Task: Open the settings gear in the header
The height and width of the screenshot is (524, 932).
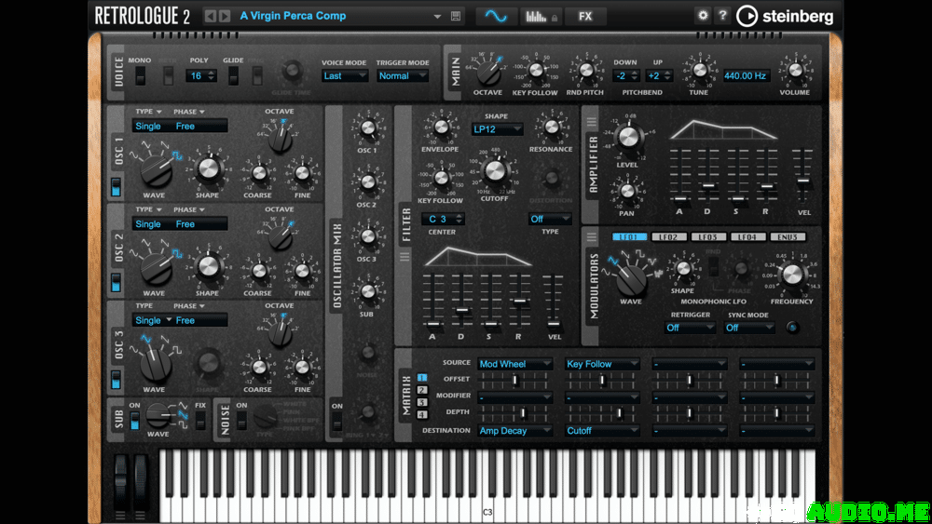Action: coord(703,16)
